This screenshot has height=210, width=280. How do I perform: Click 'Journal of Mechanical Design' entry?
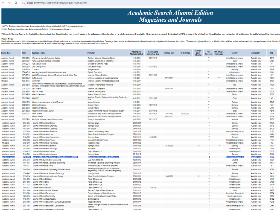pos(43,166)
